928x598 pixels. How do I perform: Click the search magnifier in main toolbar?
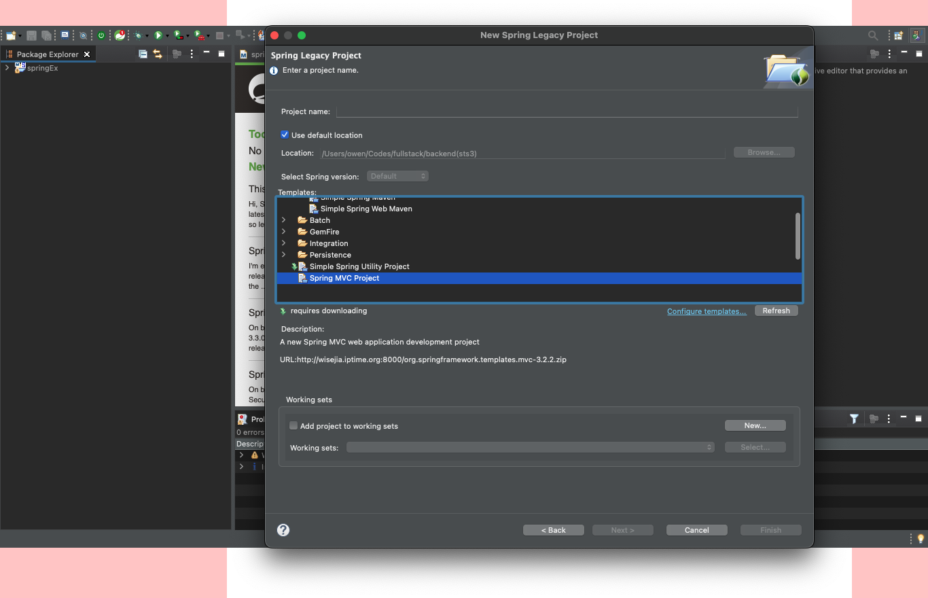873,35
